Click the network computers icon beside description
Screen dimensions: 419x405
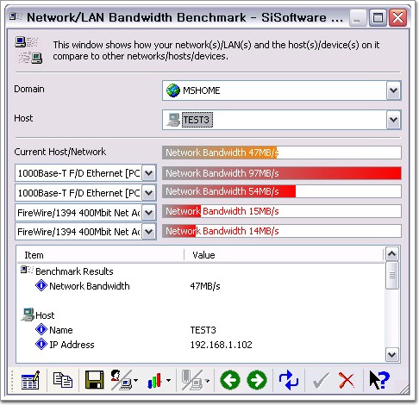click(x=28, y=50)
